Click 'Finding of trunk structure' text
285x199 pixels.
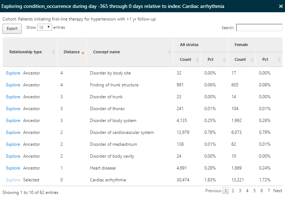click(114, 85)
